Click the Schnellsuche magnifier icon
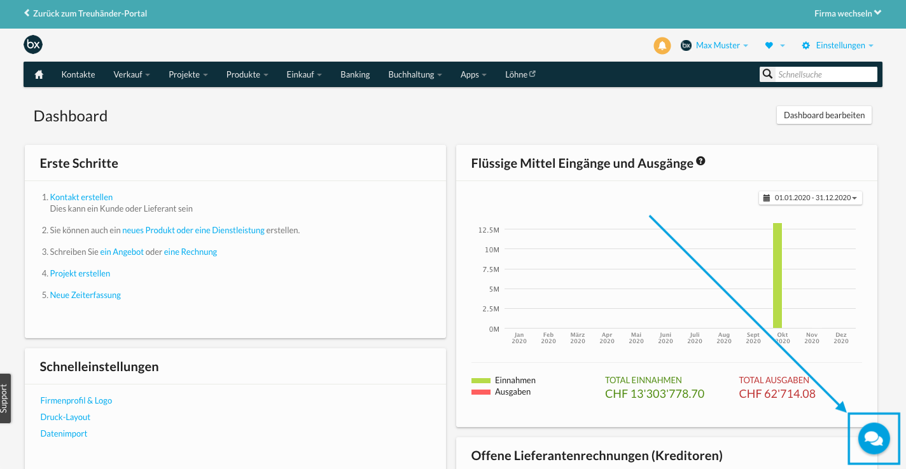The height and width of the screenshot is (469, 906). (768, 74)
